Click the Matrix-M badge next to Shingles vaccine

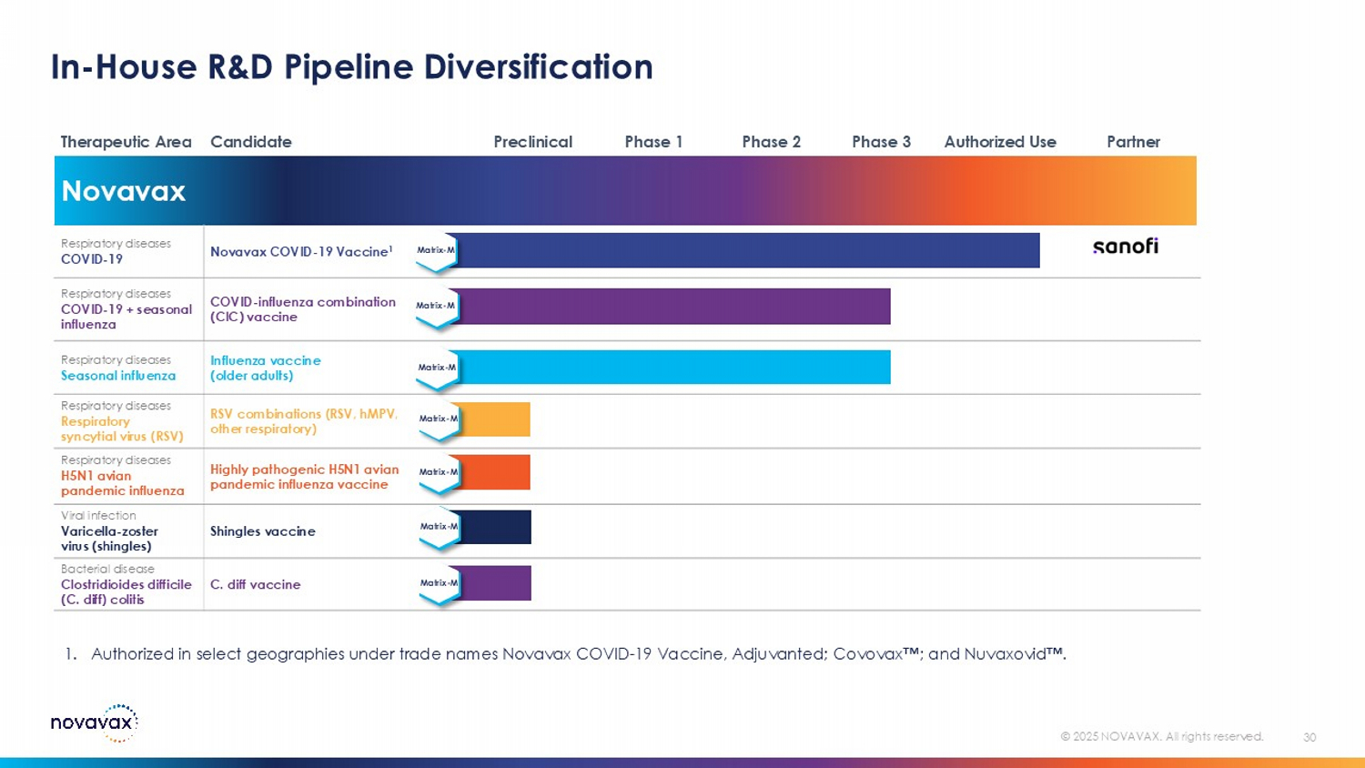[440, 528]
